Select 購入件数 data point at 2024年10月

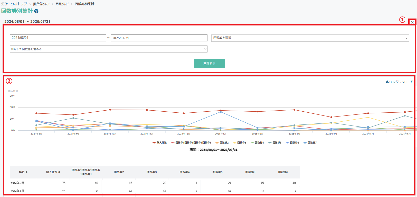click(x=110, y=110)
